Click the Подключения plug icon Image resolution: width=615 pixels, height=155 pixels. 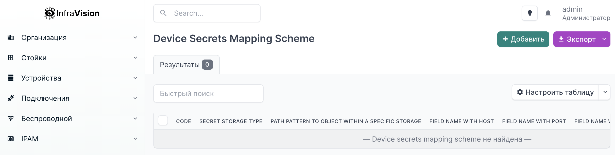11,98
